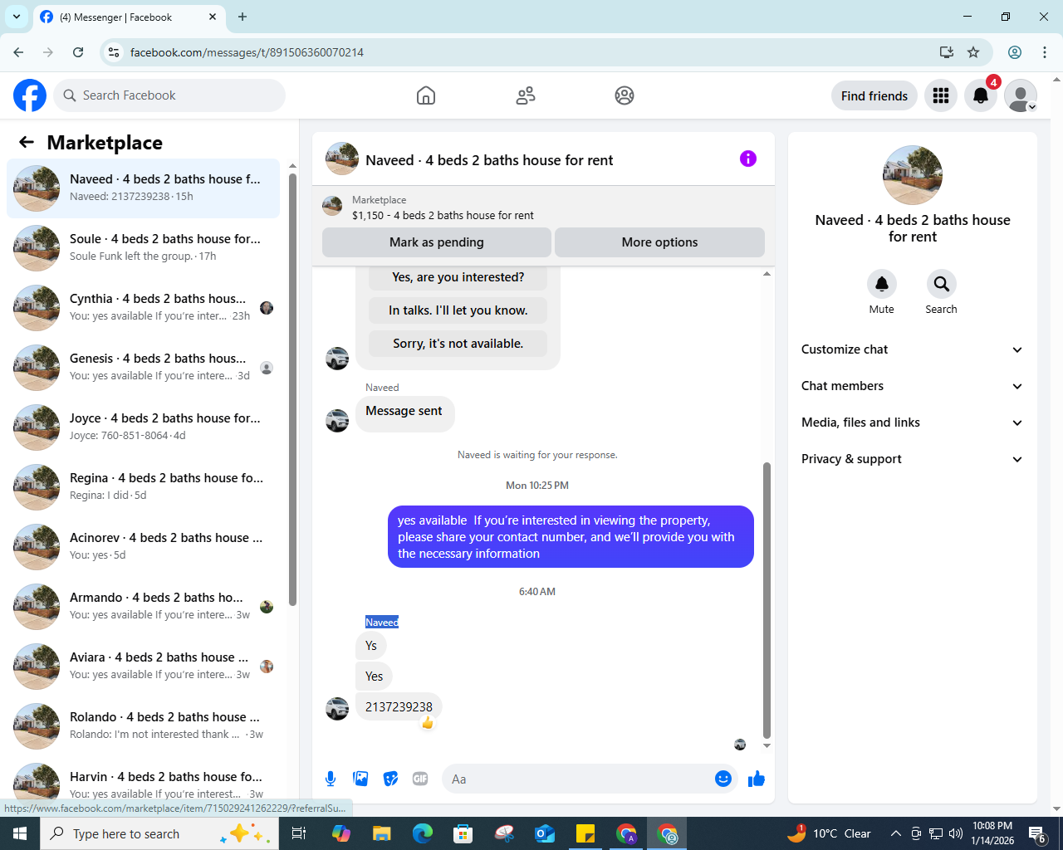Image resolution: width=1063 pixels, height=850 pixels.
Task: Record a voice clip with microphone icon
Action: pyautogui.click(x=331, y=779)
